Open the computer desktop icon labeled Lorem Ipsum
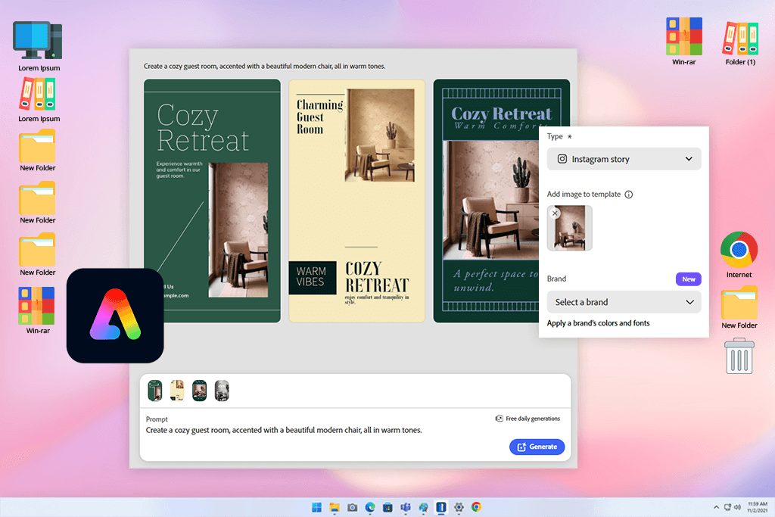Image resolution: width=775 pixels, height=517 pixels. click(38, 46)
